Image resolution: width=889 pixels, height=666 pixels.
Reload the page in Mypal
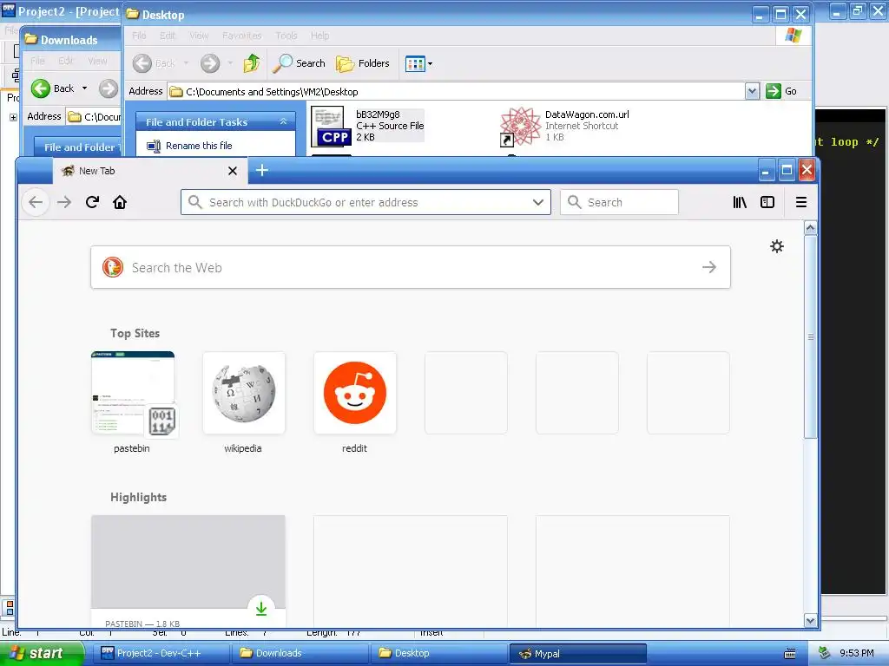[x=92, y=202]
